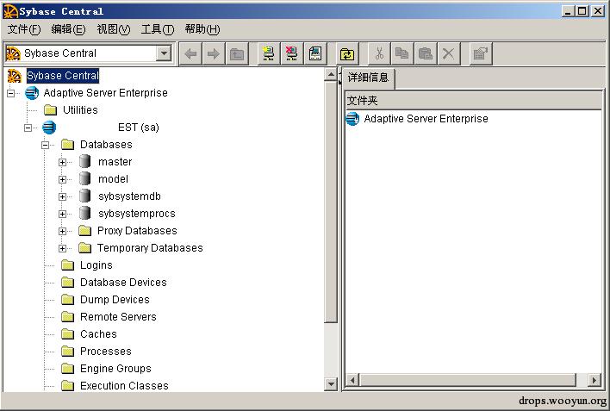This screenshot has height=411, width=610.
Task: Expand the master database node
Action: 62,162
